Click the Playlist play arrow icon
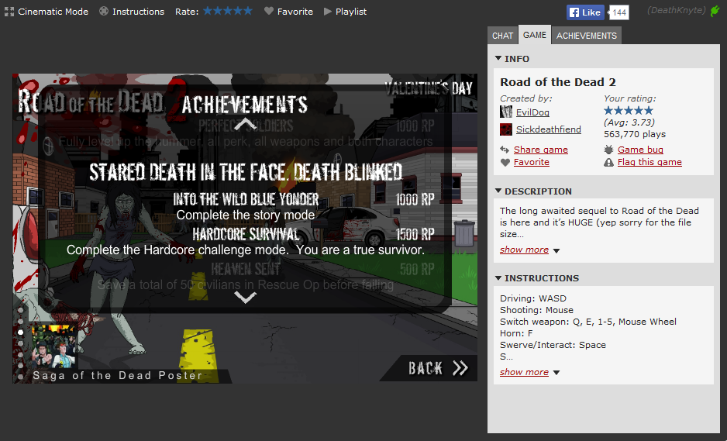Viewport: 727px width, 441px height. [x=328, y=11]
